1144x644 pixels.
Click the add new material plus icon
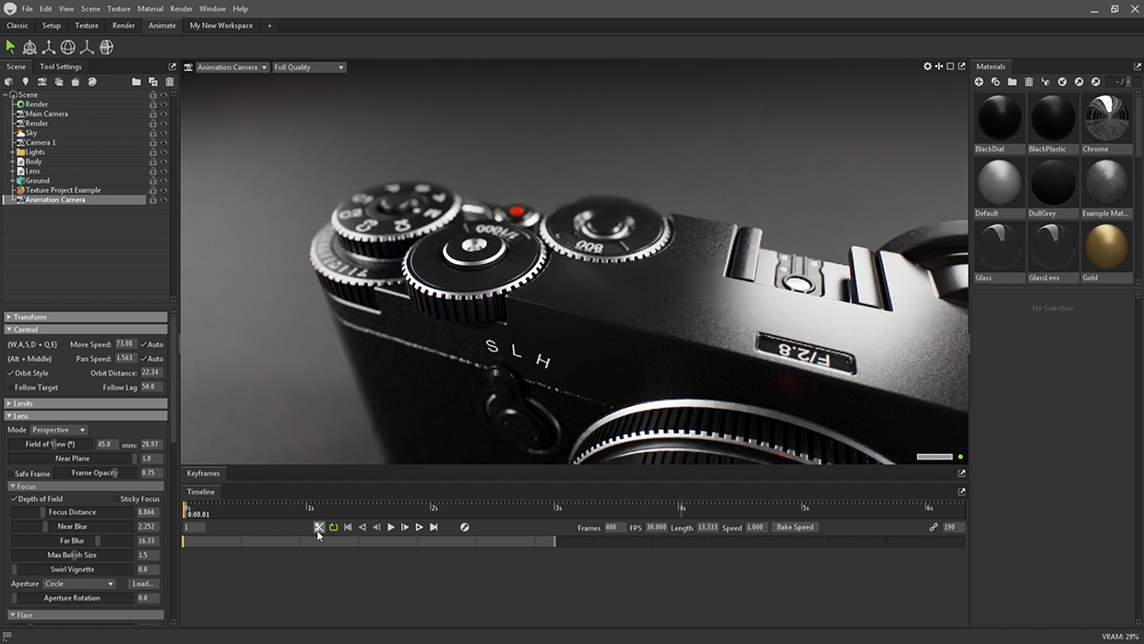coord(979,82)
